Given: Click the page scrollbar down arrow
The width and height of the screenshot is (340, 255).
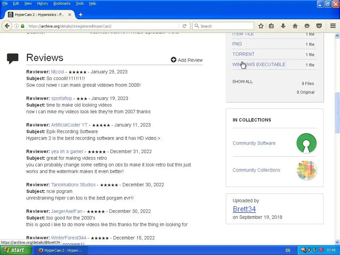Looking at the screenshot, I should pos(337,242).
